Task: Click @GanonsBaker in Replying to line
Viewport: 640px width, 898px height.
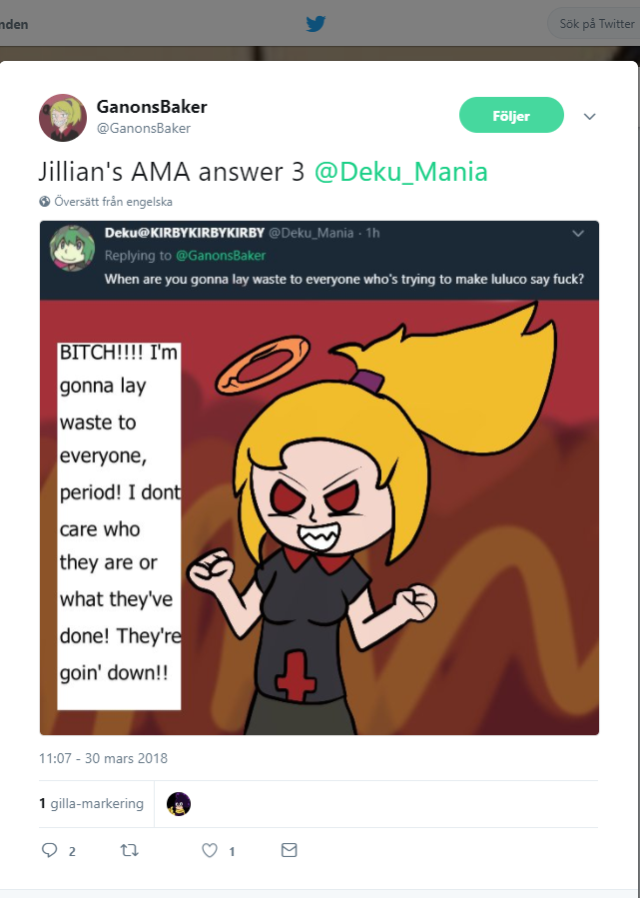Action: [221, 256]
